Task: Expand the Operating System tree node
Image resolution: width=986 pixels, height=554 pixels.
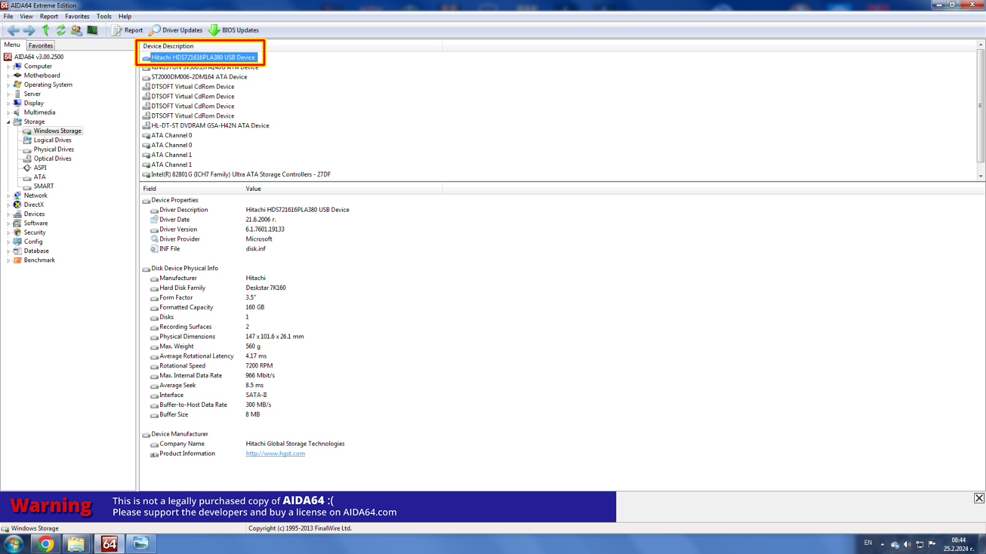Action: click(9, 85)
